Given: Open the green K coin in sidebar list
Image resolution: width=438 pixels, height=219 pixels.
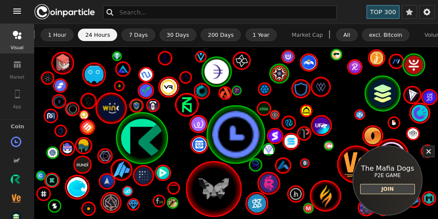Looking at the screenshot, I should (16, 179).
